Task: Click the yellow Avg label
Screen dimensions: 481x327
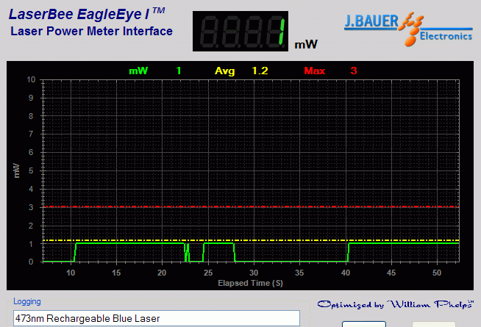Action: (x=224, y=71)
